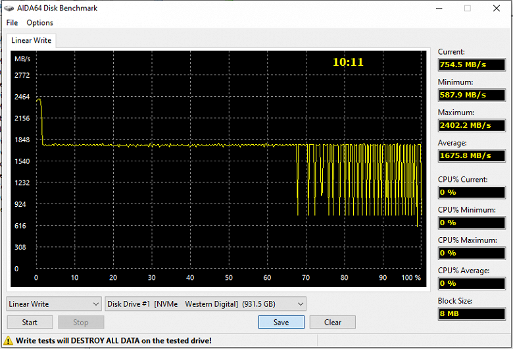Click the Stop button
The width and height of the screenshot is (513, 349).
(x=81, y=322)
